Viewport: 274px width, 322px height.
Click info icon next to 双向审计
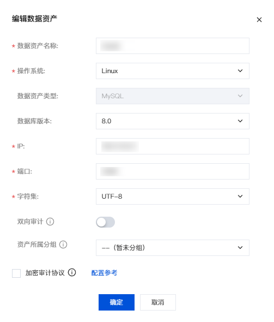[x=50, y=222]
